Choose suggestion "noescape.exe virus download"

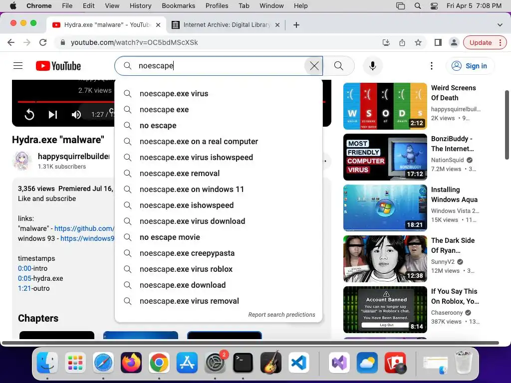click(219, 221)
